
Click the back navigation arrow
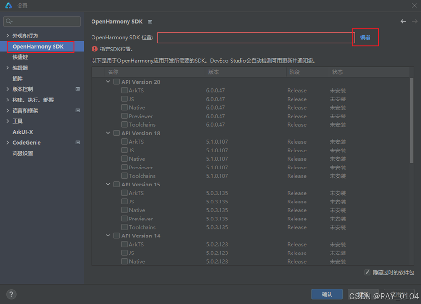point(403,21)
